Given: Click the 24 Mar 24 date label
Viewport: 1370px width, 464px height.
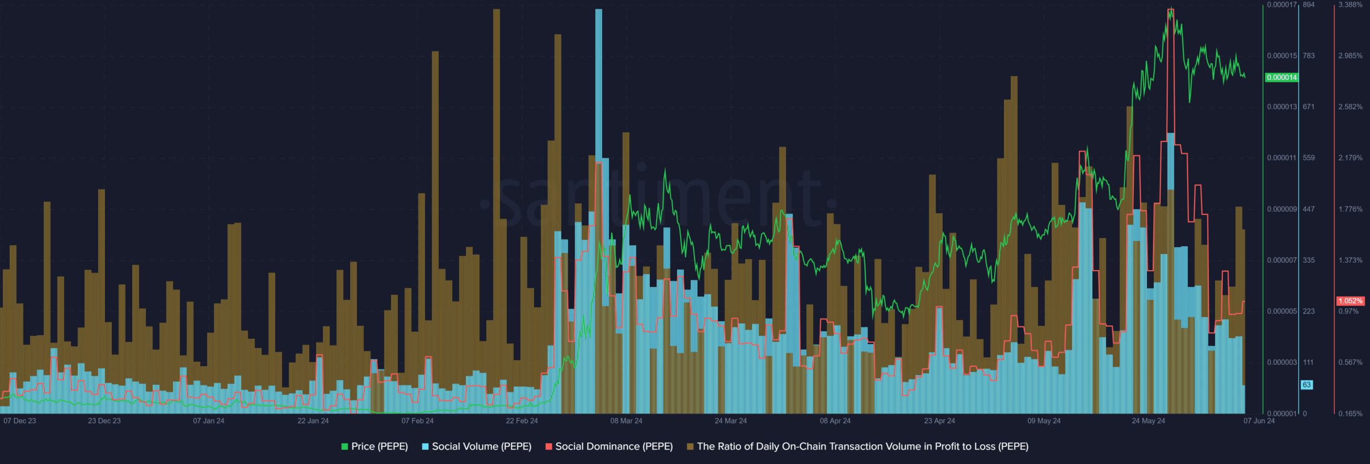Looking at the screenshot, I should (x=730, y=421).
